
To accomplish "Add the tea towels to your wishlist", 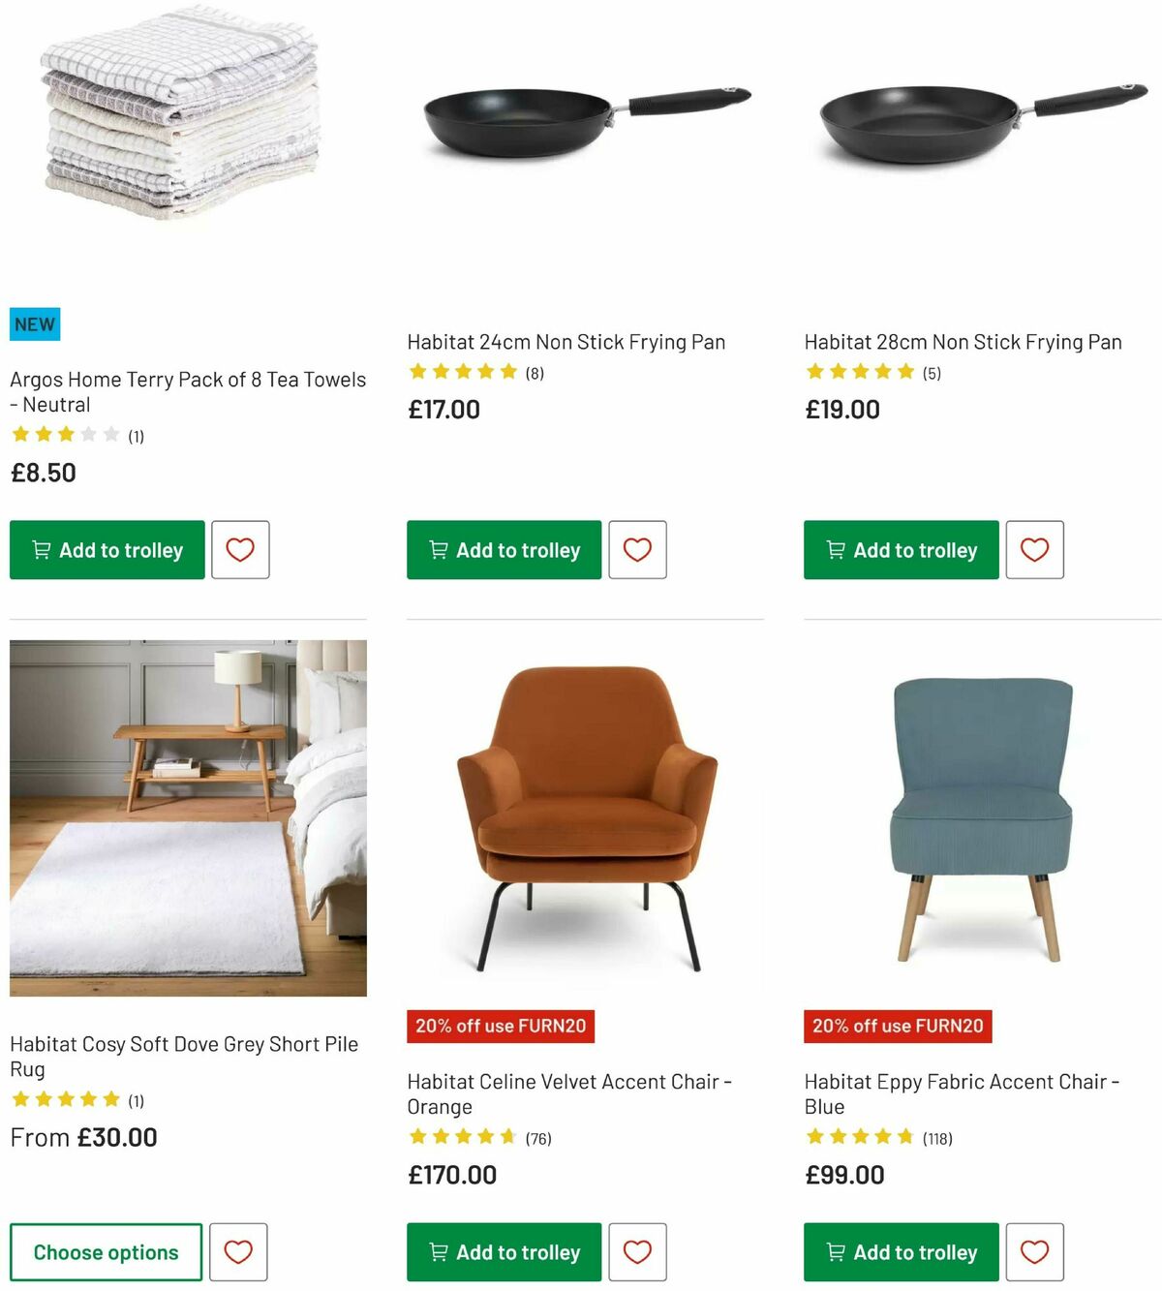I will (239, 549).
